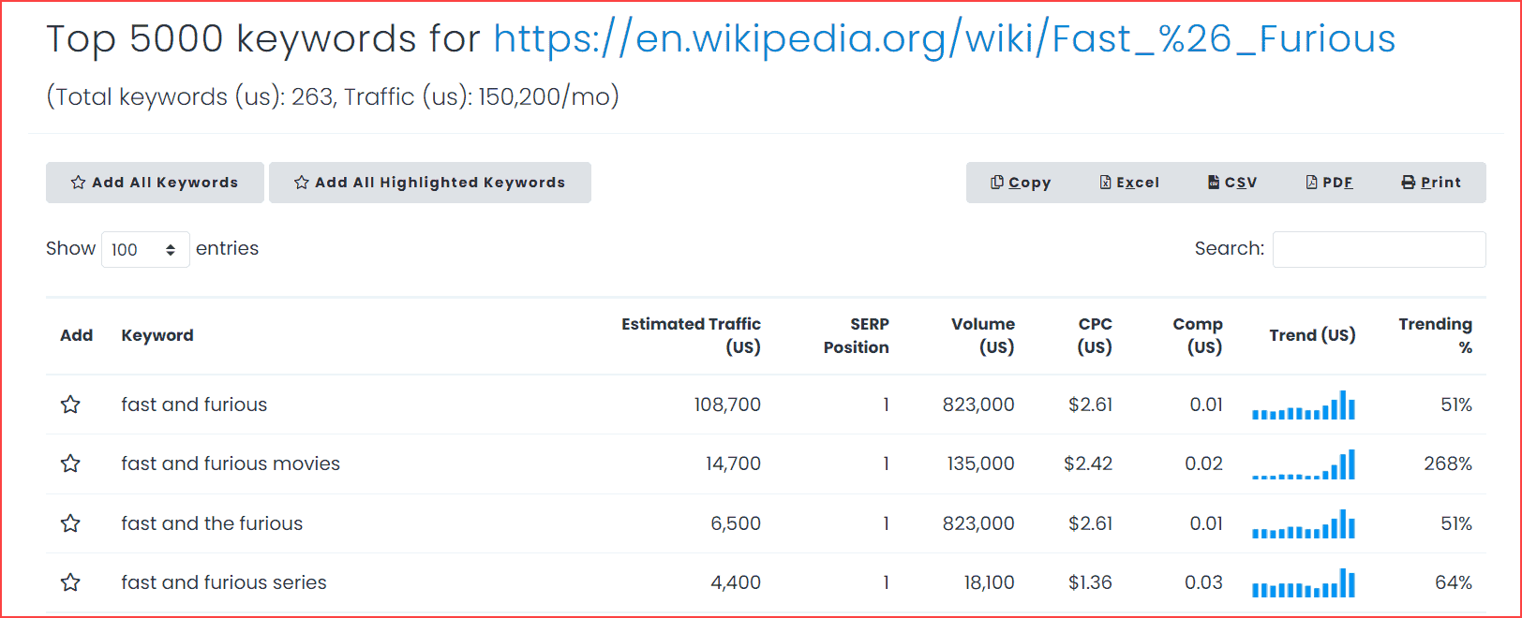Print the keyword table
Screen dimensions: 1522x618
1431,183
